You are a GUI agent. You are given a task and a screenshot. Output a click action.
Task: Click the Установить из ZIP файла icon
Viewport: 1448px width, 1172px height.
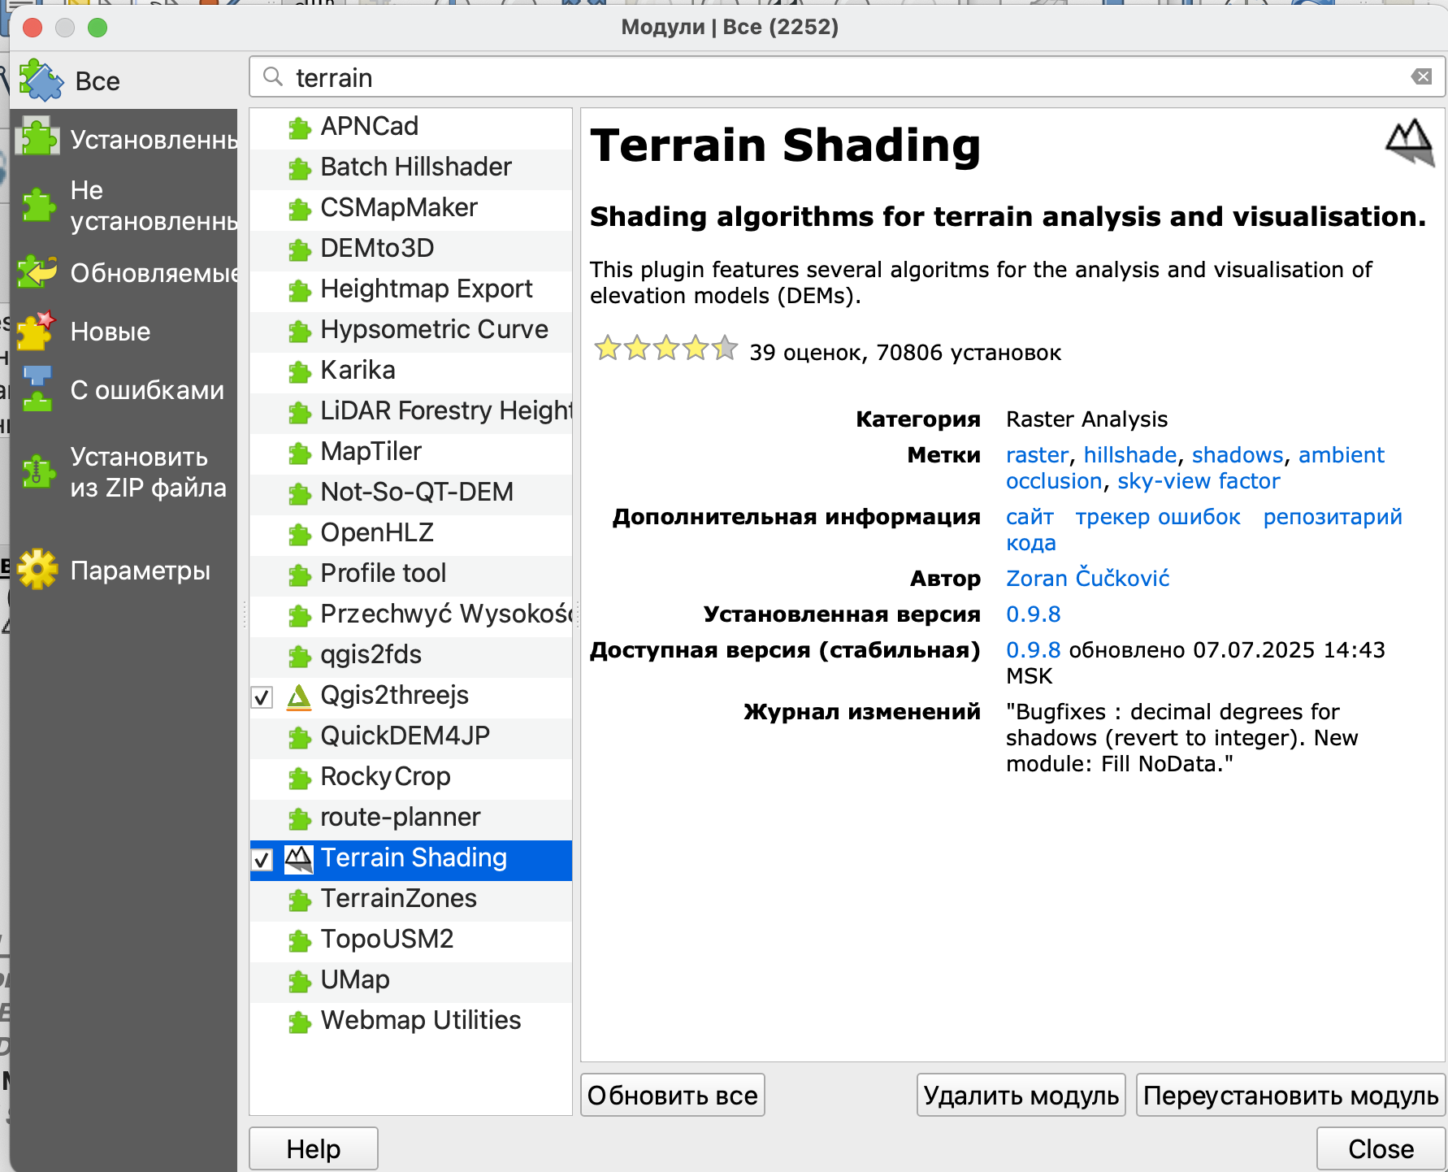coord(37,471)
